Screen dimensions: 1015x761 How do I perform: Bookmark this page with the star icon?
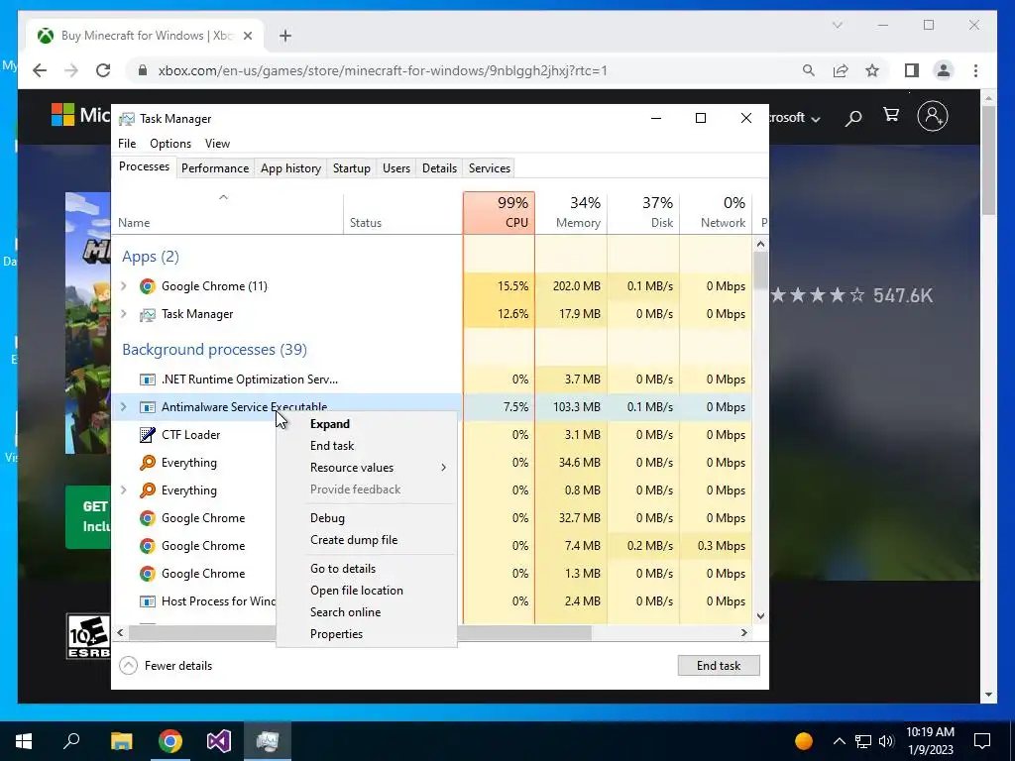(872, 70)
